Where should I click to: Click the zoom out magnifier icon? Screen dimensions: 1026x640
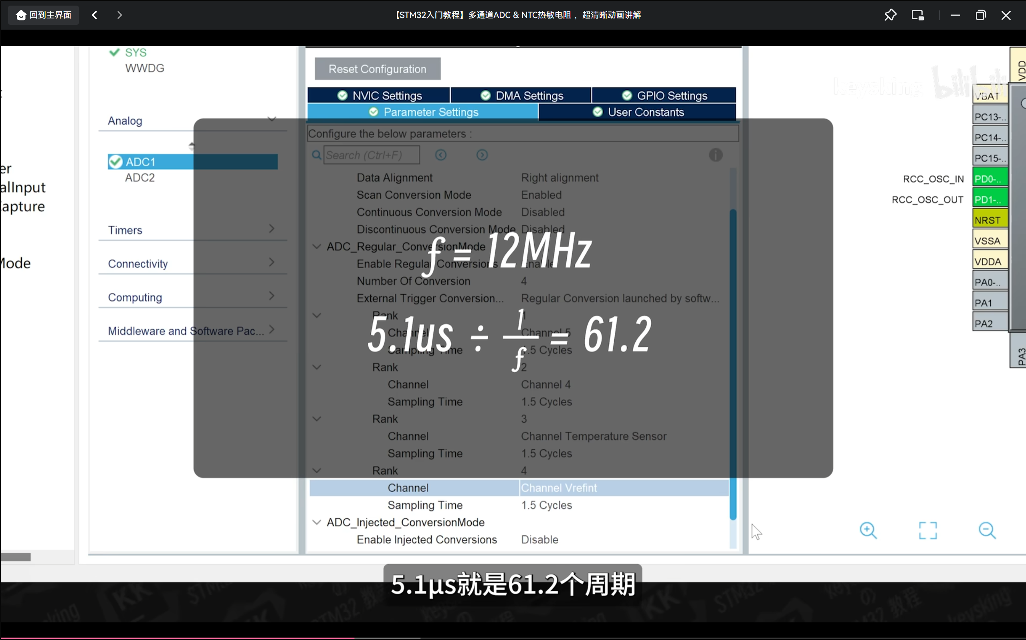click(x=987, y=530)
